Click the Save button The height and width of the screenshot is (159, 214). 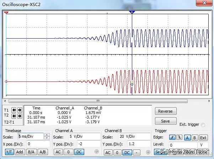pos(166,121)
